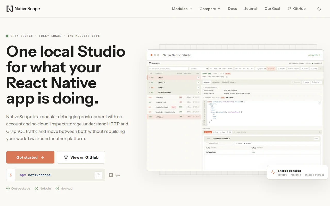This screenshot has height=206, width=330.
Task: Click the trash icon to clear traffic
Action: pyautogui.click(x=320, y=69)
